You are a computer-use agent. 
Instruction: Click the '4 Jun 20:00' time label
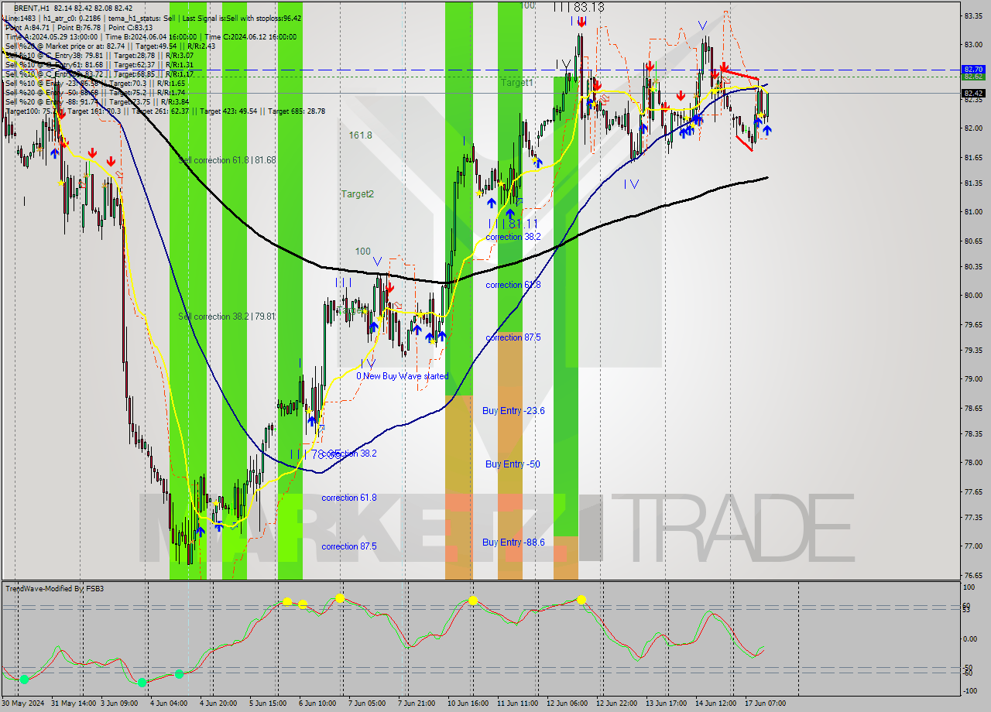pyautogui.click(x=218, y=703)
